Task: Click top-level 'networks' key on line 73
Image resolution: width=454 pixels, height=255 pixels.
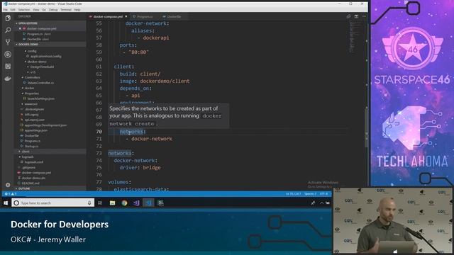Action: tap(120, 153)
